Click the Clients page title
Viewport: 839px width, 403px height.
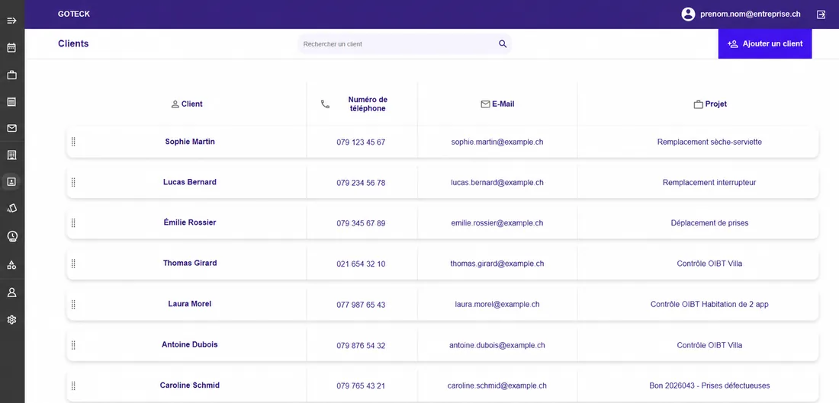point(73,44)
